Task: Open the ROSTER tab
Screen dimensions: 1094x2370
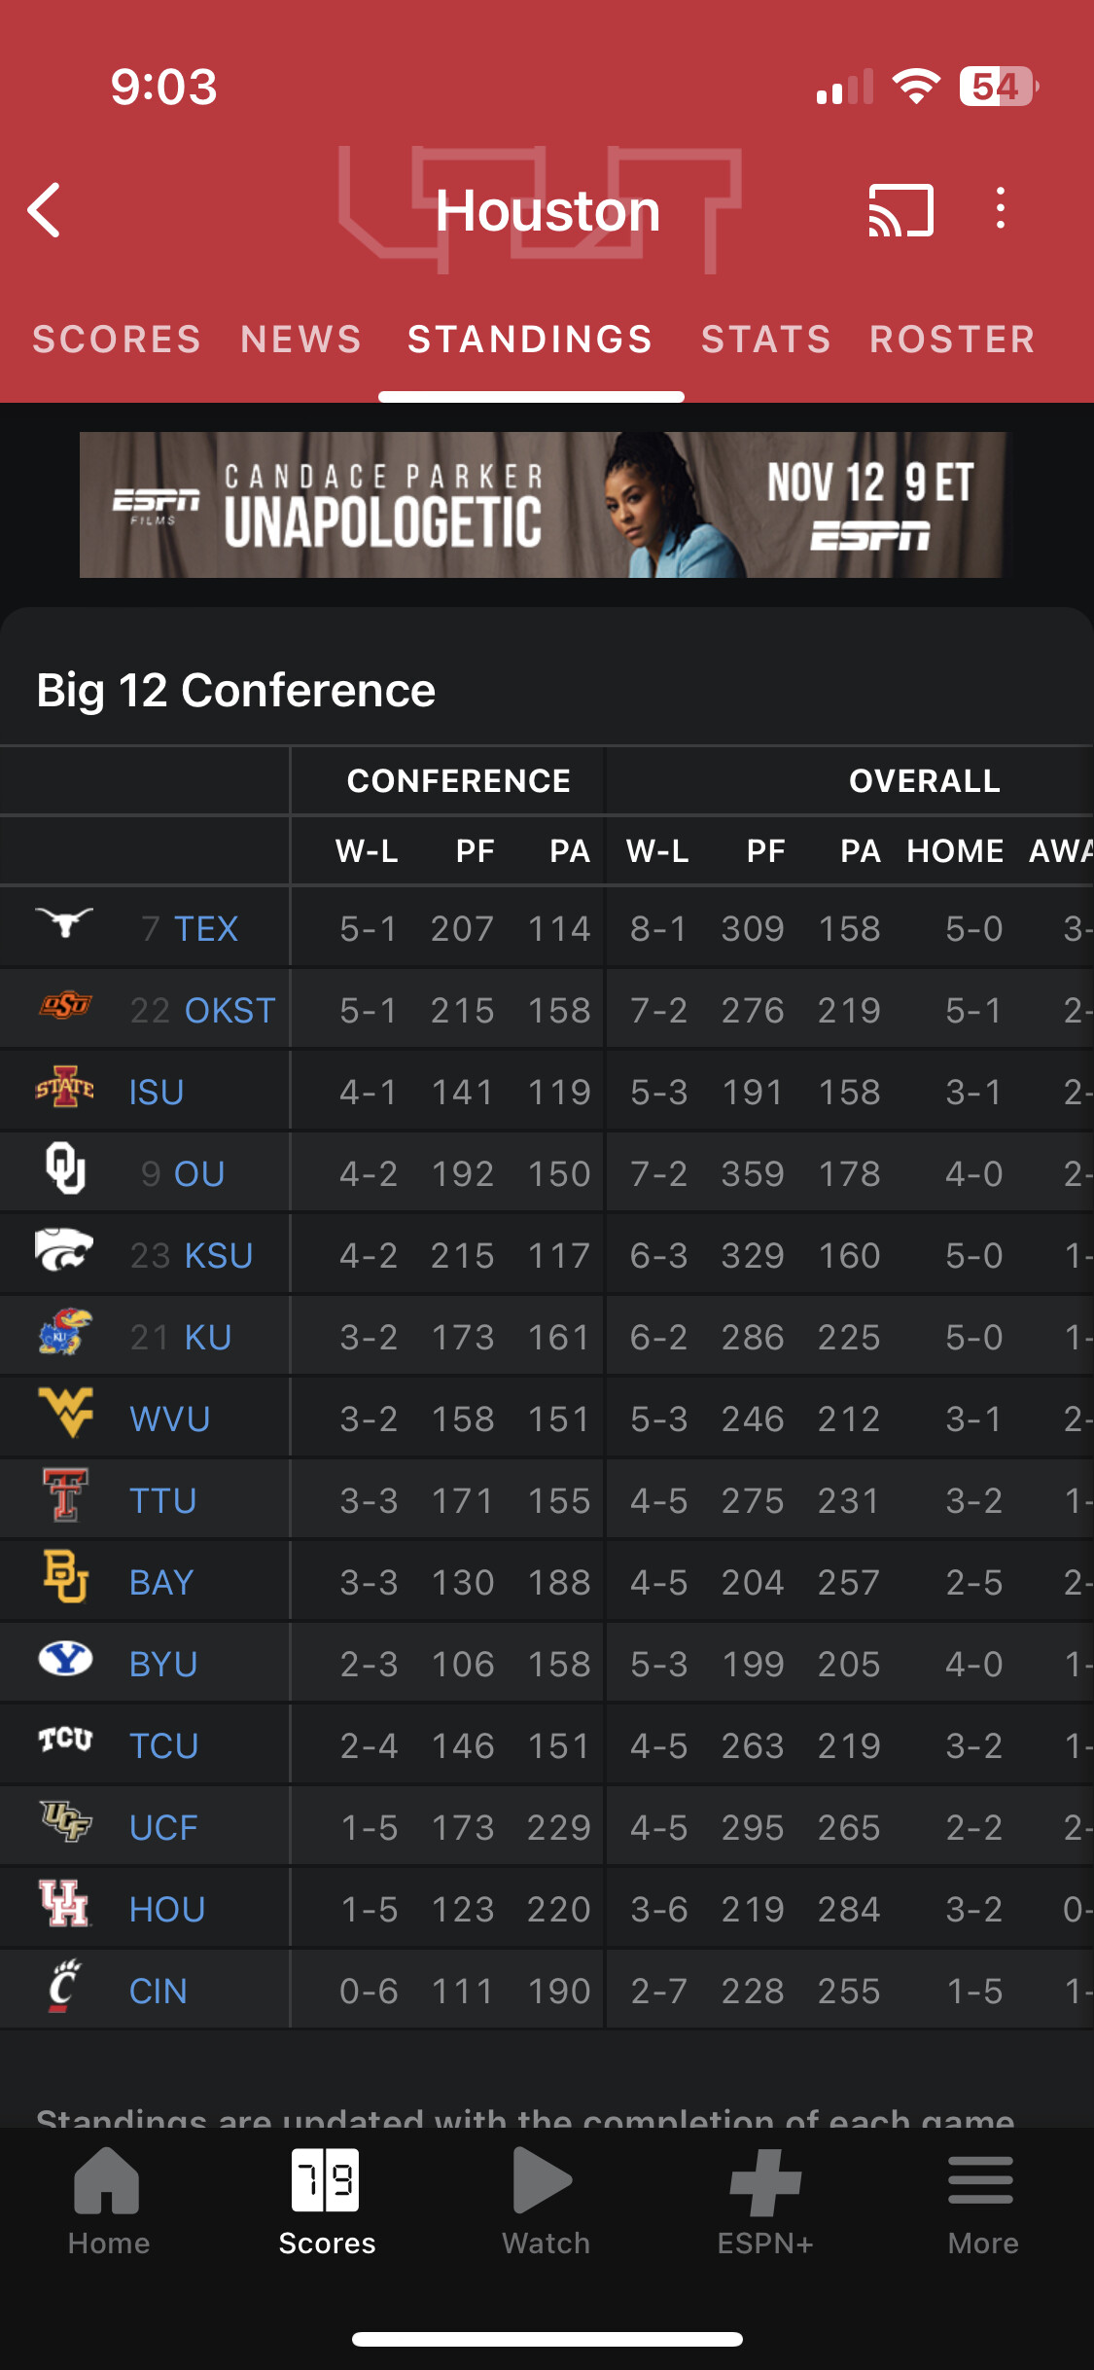Action: [x=953, y=340]
